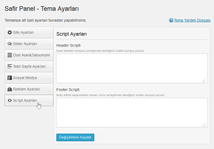214x149 pixels.
Task: Click the blue question mark help icon
Action: tap(171, 20)
